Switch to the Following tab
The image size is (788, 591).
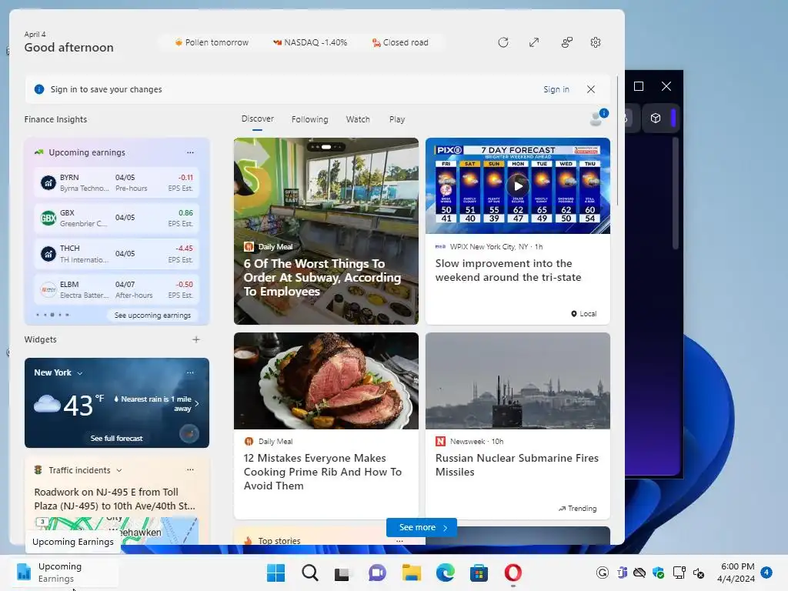(x=309, y=119)
